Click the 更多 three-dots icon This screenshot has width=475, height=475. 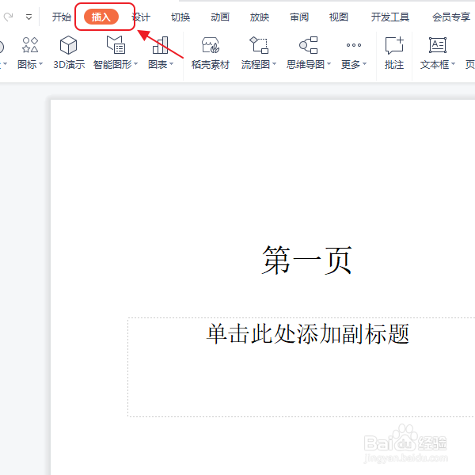(354, 45)
